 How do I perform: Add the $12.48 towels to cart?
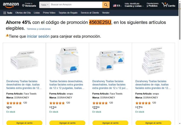click(67, 123)
